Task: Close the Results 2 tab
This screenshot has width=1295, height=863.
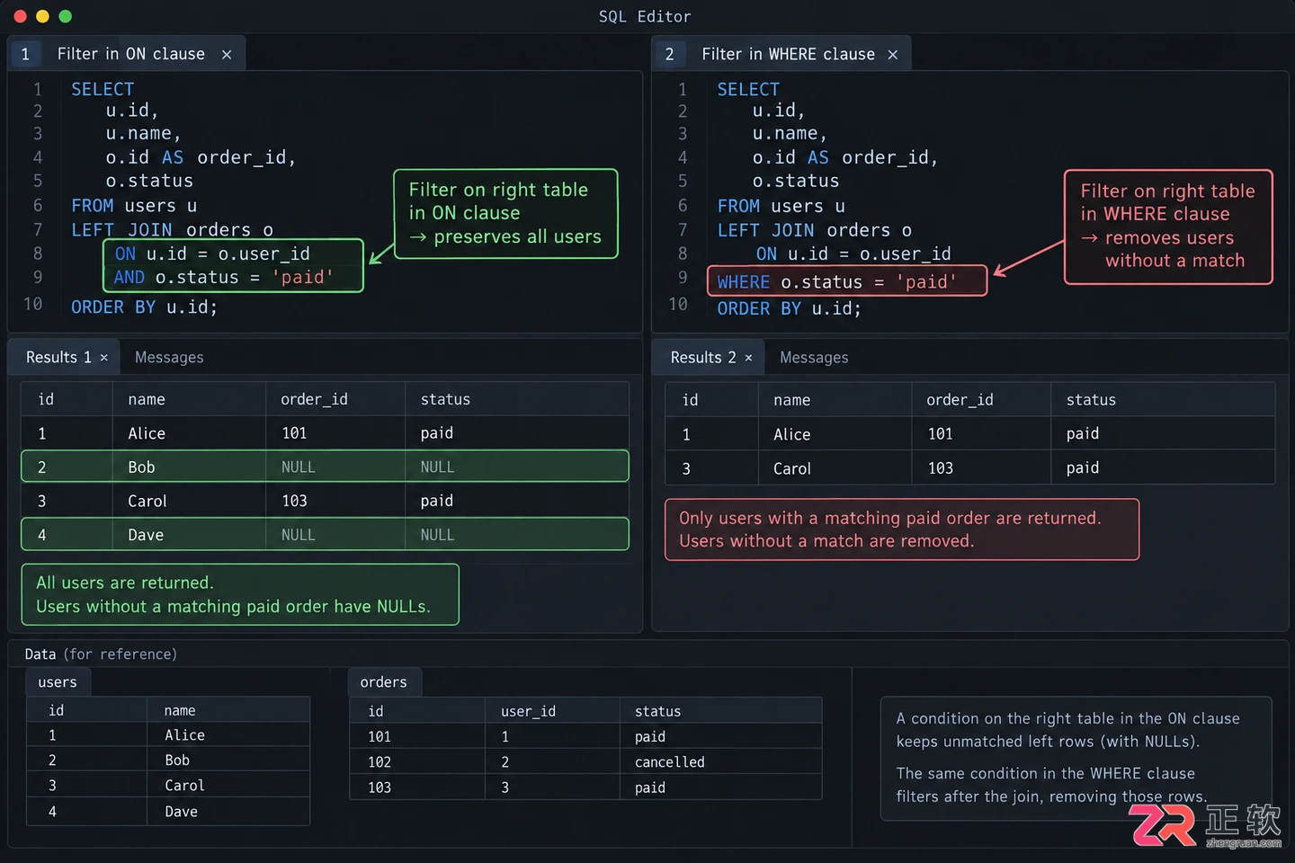Action: (748, 358)
